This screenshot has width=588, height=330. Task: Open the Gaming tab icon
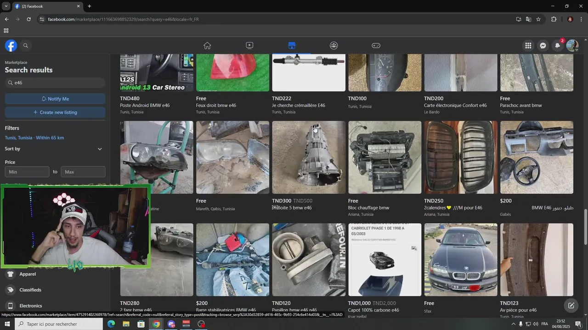coord(376,45)
